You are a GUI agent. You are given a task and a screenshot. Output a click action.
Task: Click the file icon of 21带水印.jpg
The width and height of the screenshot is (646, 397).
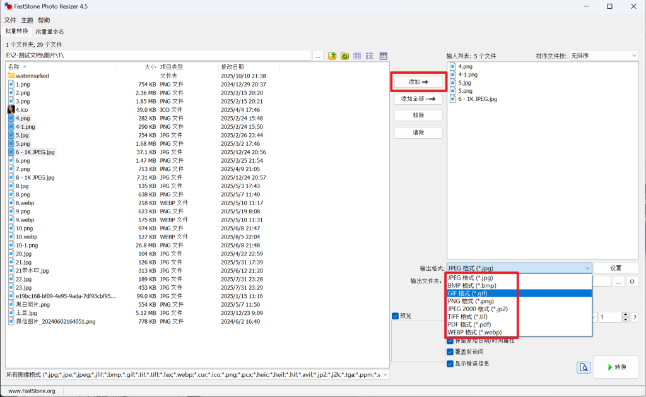[x=11, y=270]
